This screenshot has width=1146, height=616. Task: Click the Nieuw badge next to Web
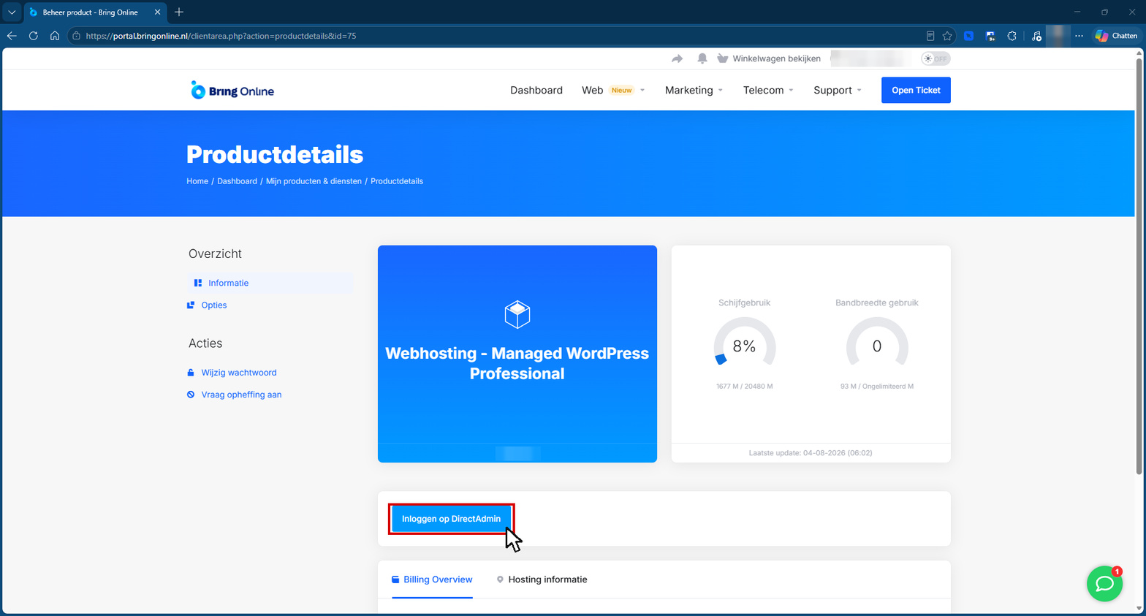click(x=622, y=90)
